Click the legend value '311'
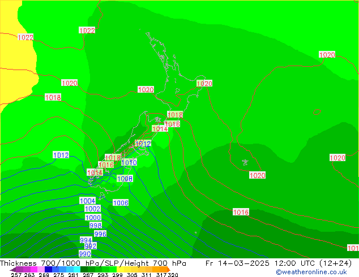Viewport: 359px width, 277px height. pos(147,275)
